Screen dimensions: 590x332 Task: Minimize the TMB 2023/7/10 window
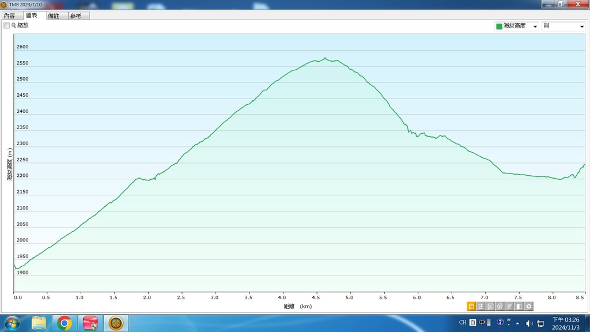(549, 4)
